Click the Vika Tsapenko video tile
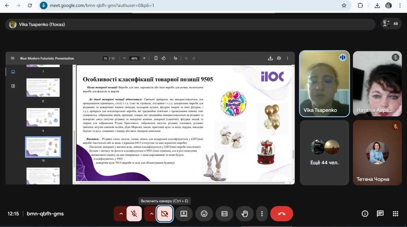This screenshot has width=407, height=227. (x=324, y=84)
